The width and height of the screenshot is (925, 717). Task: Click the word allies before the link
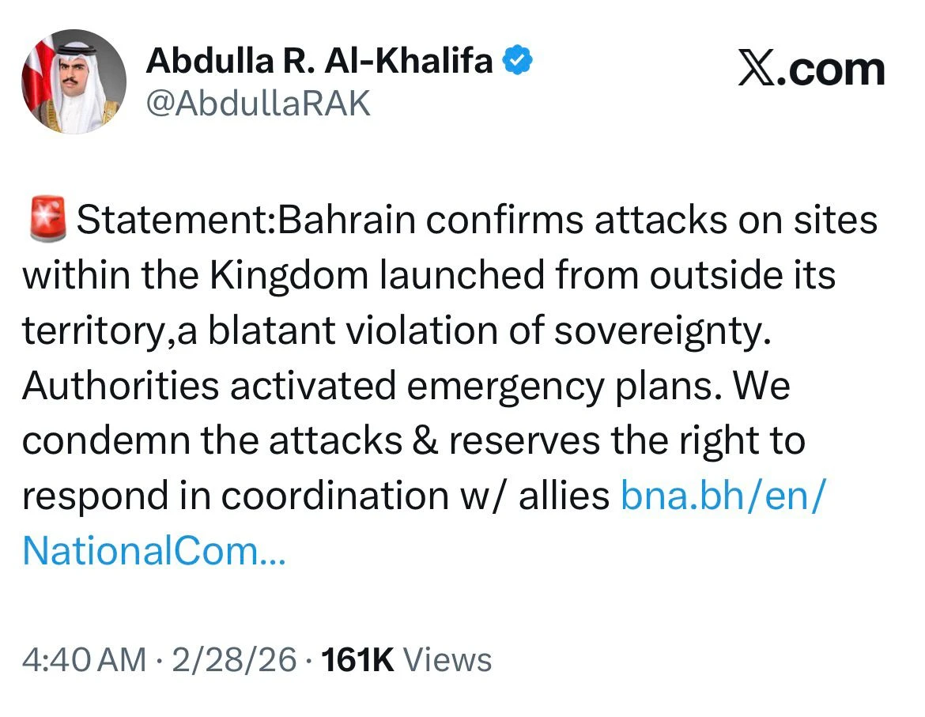(x=564, y=496)
